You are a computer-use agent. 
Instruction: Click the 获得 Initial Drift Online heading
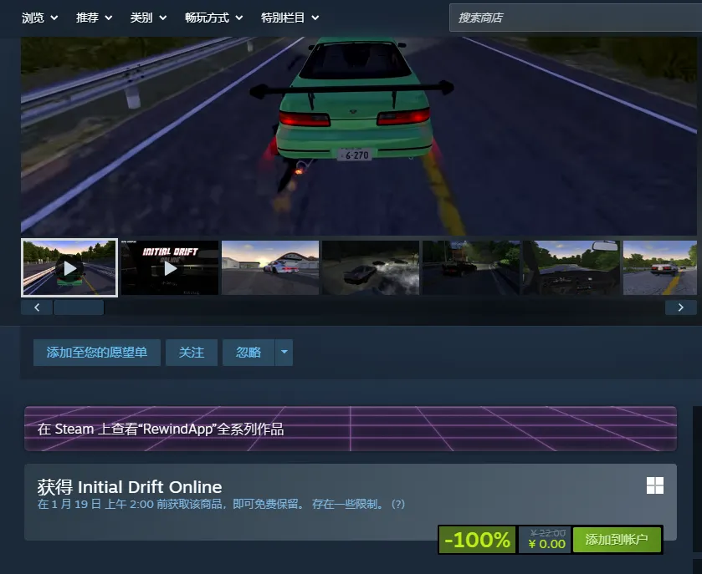click(x=130, y=487)
